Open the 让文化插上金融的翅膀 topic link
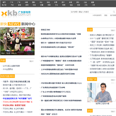This screenshot has width=116, height=116. click(x=11, y=66)
